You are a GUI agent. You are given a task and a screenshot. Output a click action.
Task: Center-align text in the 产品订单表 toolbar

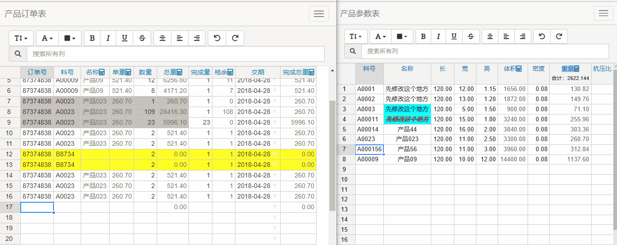163,38
